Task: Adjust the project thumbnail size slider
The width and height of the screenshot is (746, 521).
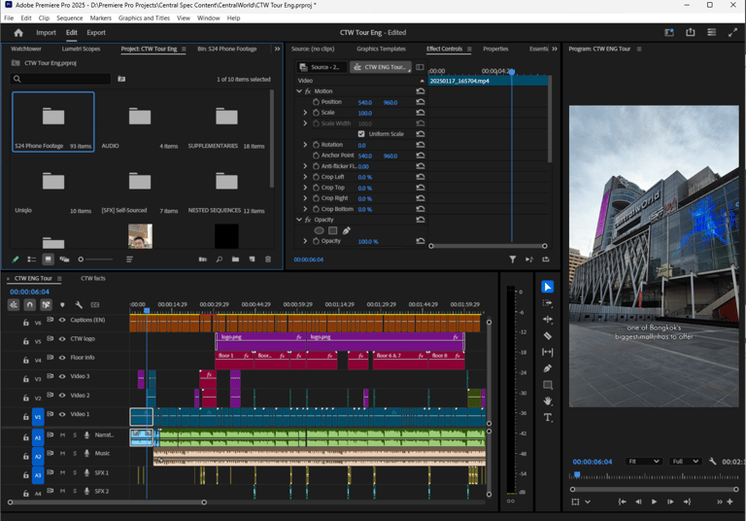Action: click(82, 260)
